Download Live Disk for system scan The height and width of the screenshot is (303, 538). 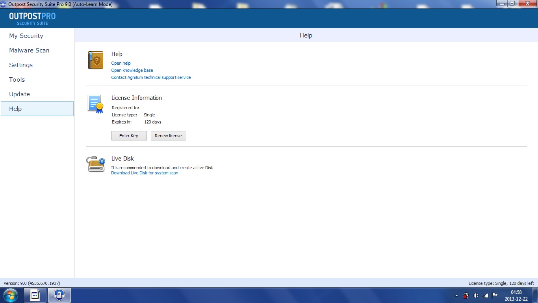(145, 173)
